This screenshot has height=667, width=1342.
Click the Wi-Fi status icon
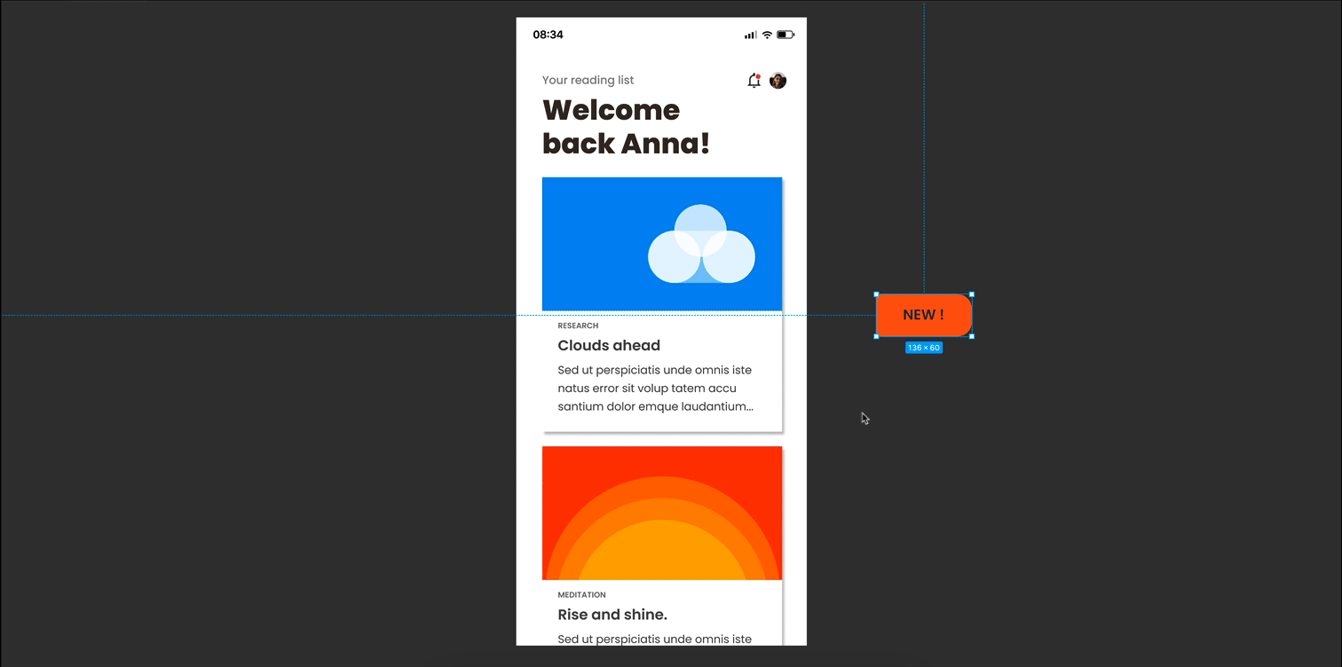767,35
